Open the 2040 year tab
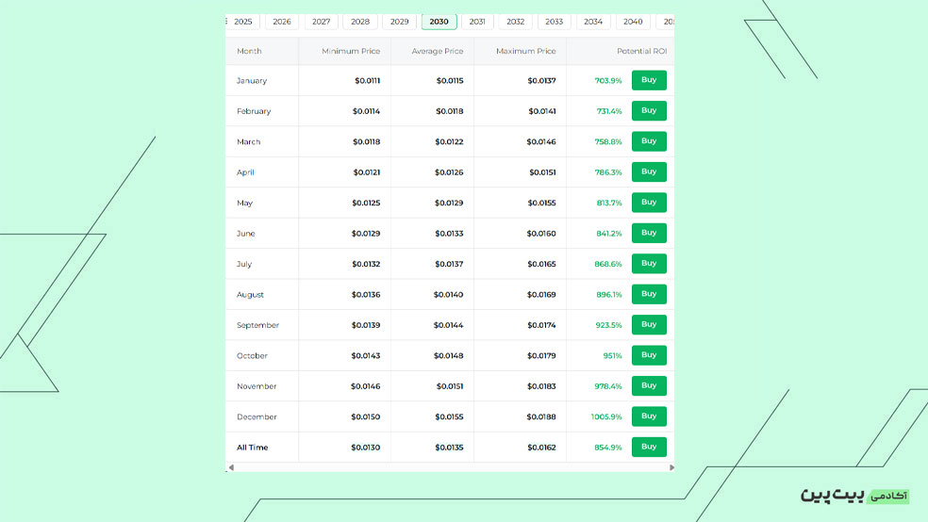The image size is (928, 522). pyautogui.click(x=633, y=22)
